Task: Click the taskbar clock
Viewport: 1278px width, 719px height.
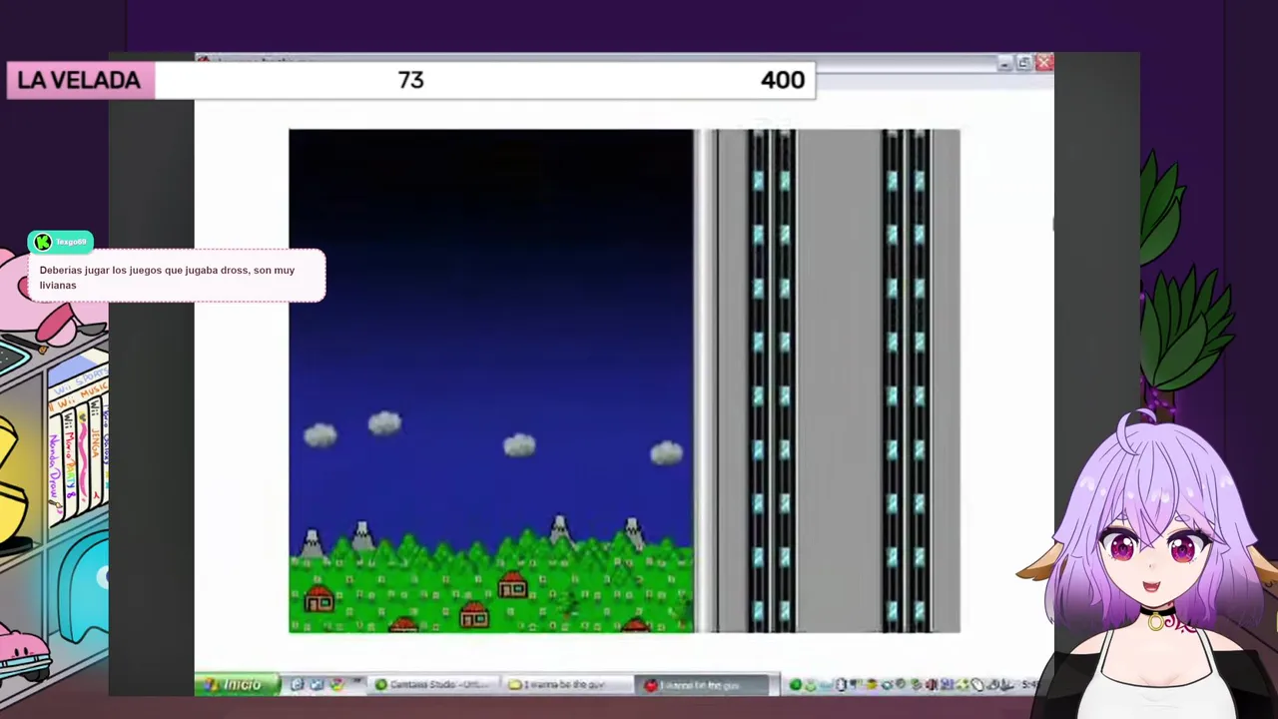Action: (1032, 684)
